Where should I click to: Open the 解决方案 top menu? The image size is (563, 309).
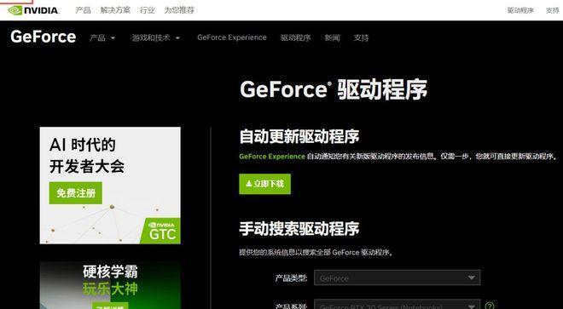(115, 10)
